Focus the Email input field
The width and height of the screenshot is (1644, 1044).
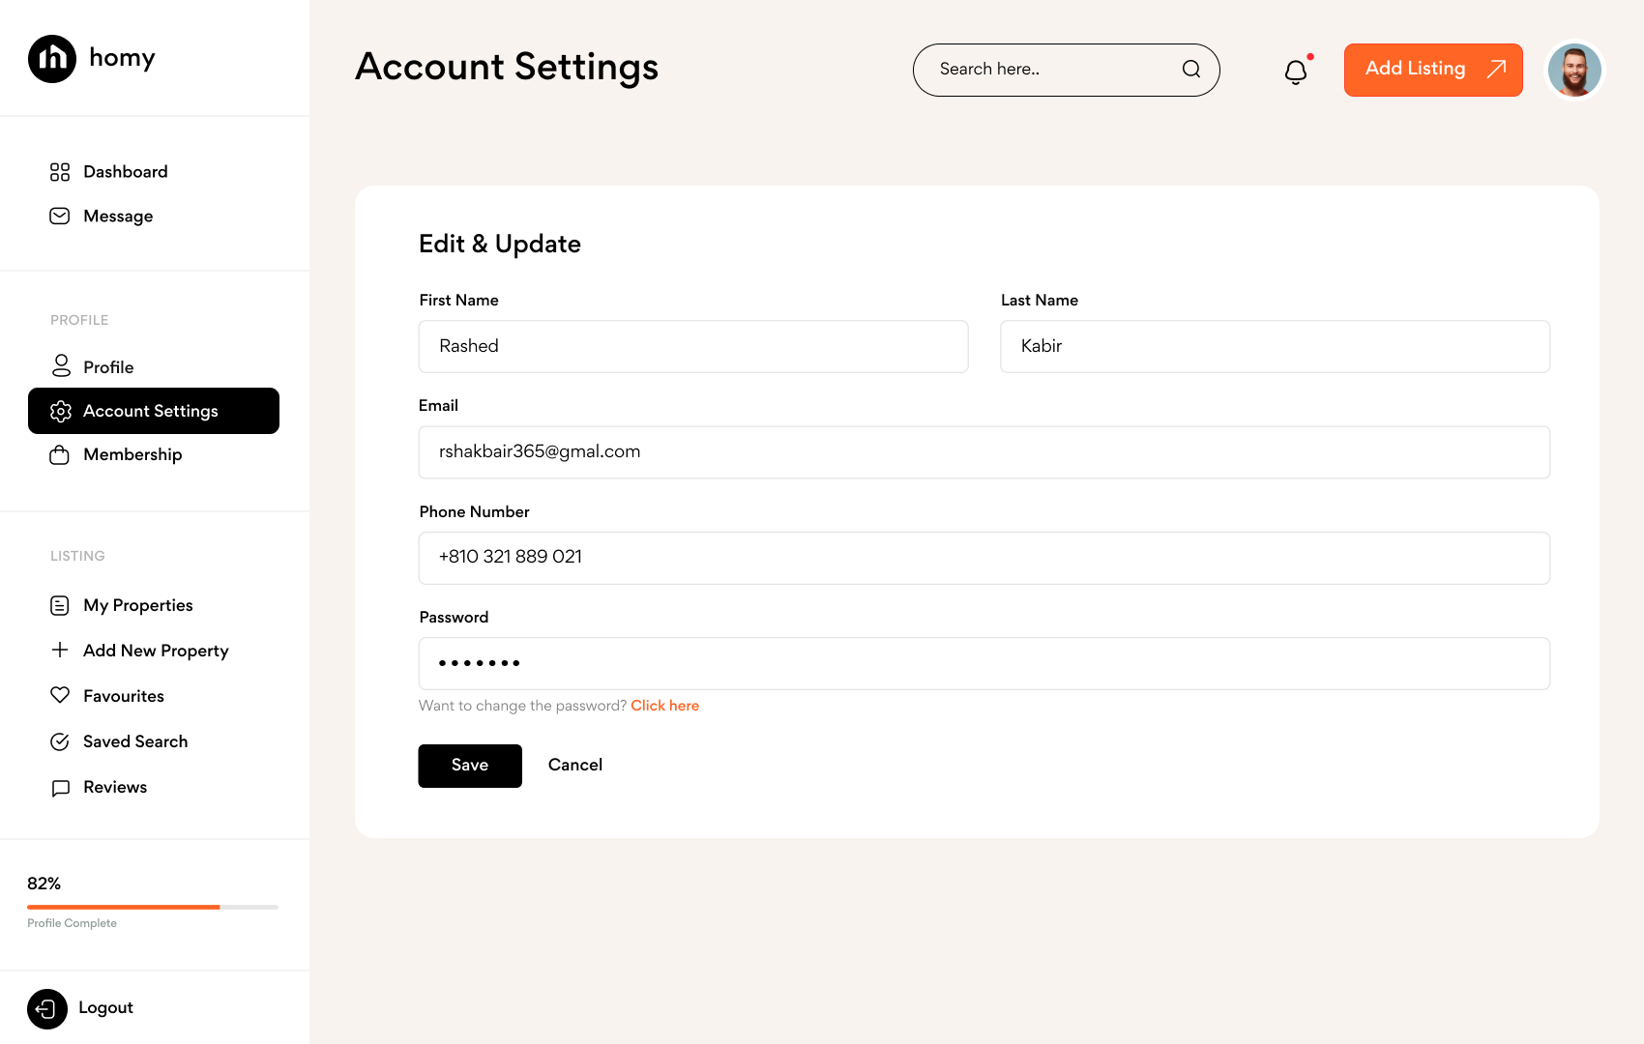[x=983, y=452]
